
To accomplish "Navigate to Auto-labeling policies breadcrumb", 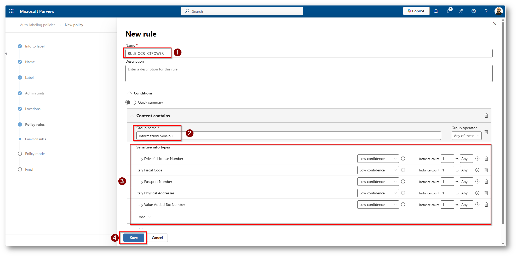I will tap(38, 25).
